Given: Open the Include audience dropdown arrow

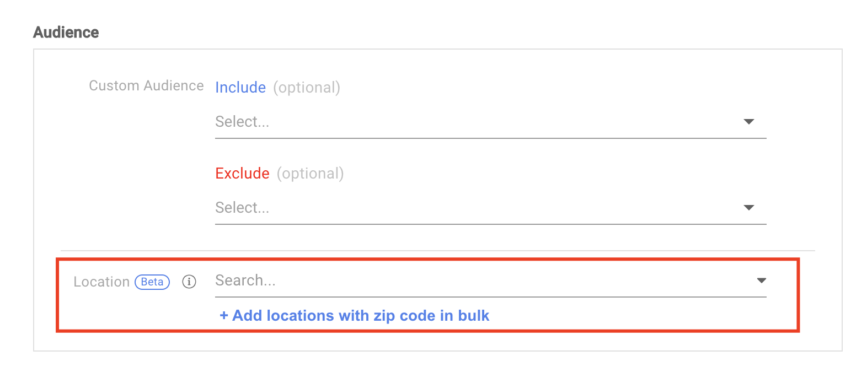Looking at the screenshot, I should pos(748,121).
